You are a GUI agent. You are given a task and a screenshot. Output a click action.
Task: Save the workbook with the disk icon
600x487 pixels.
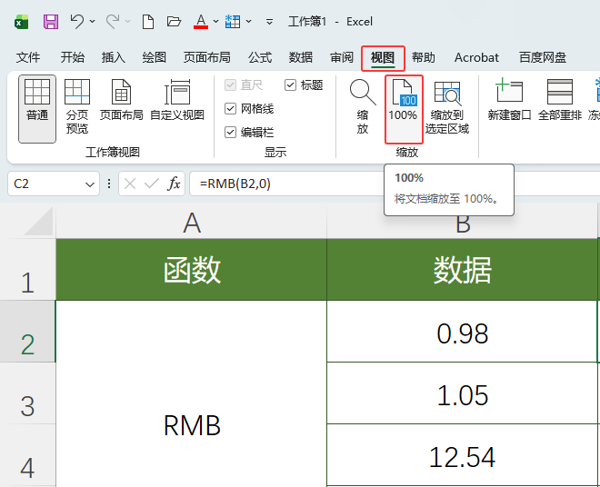click(x=51, y=22)
